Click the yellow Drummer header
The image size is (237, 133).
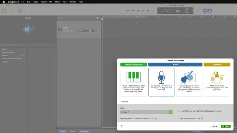pos(217,65)
